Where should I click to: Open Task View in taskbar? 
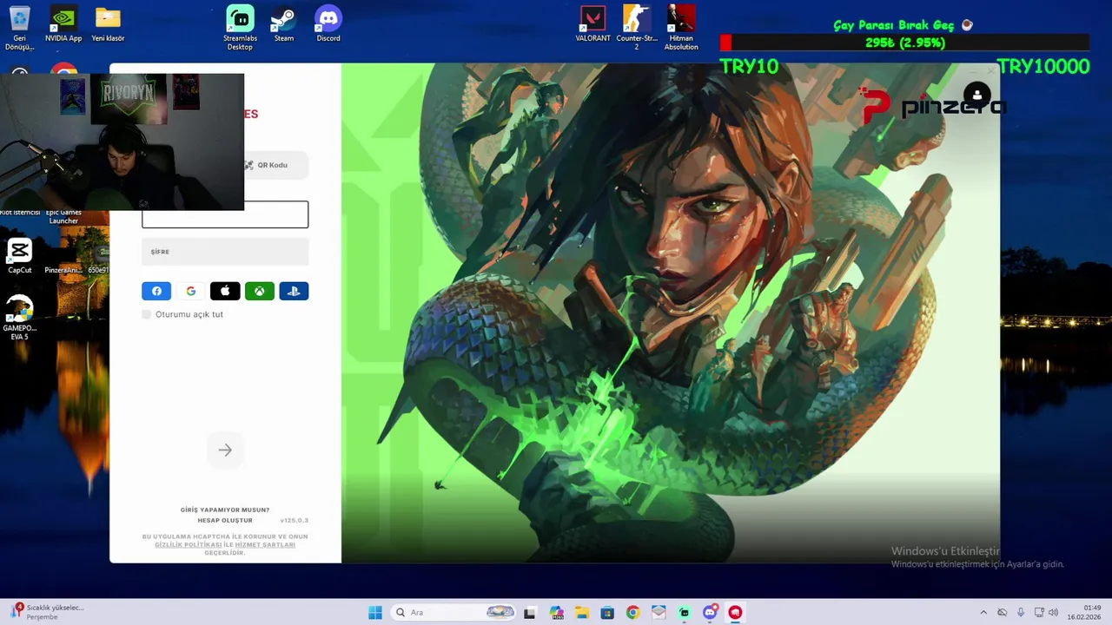529,613
